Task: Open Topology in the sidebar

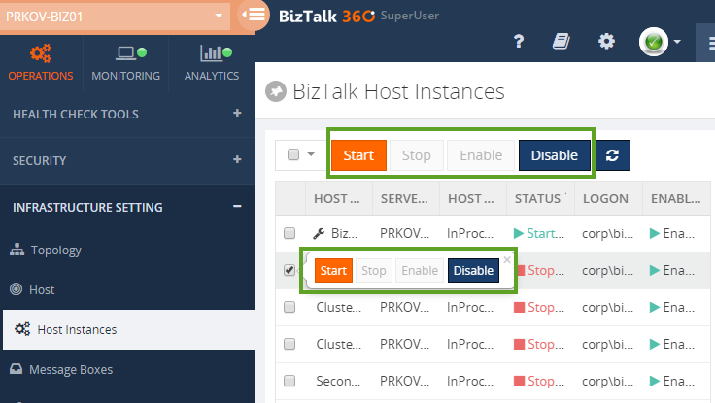Action: [55, 251]
